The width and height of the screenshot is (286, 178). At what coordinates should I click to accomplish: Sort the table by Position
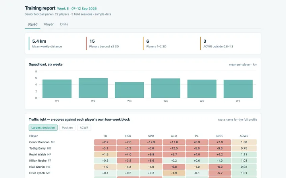click(x=67, y=128)
